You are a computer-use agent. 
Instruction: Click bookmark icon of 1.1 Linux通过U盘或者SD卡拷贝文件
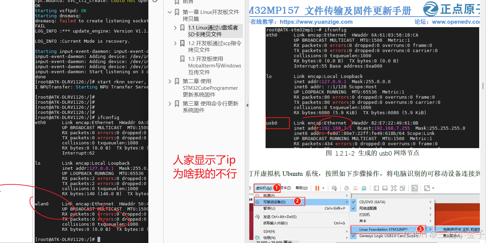[x=182, y=28]
